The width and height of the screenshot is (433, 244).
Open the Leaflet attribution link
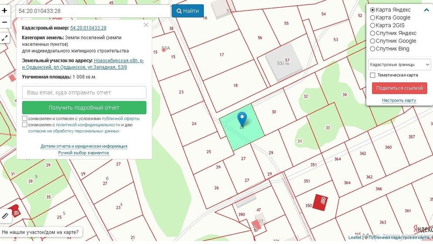click(x=355, y=237)
